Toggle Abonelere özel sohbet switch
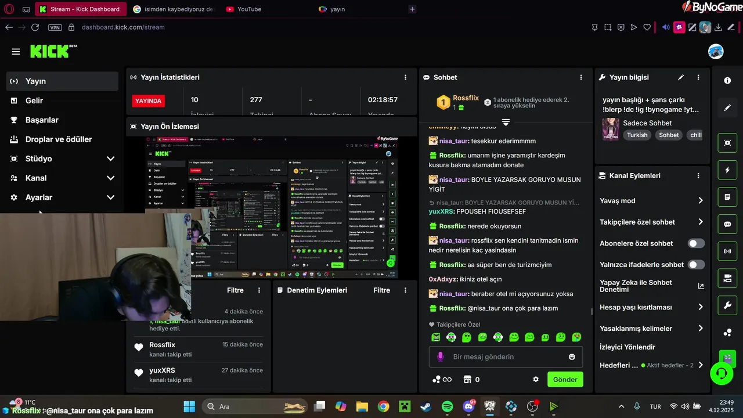The width and height of the screenshot is (743, 418). coord(696,243)
